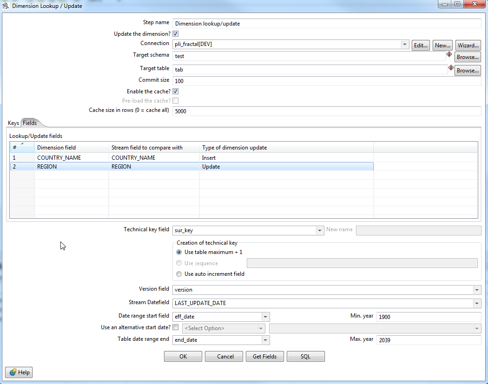Screen dimensions: 488x384
Task: Open the Date range start field dropdown
Action: 265,317
